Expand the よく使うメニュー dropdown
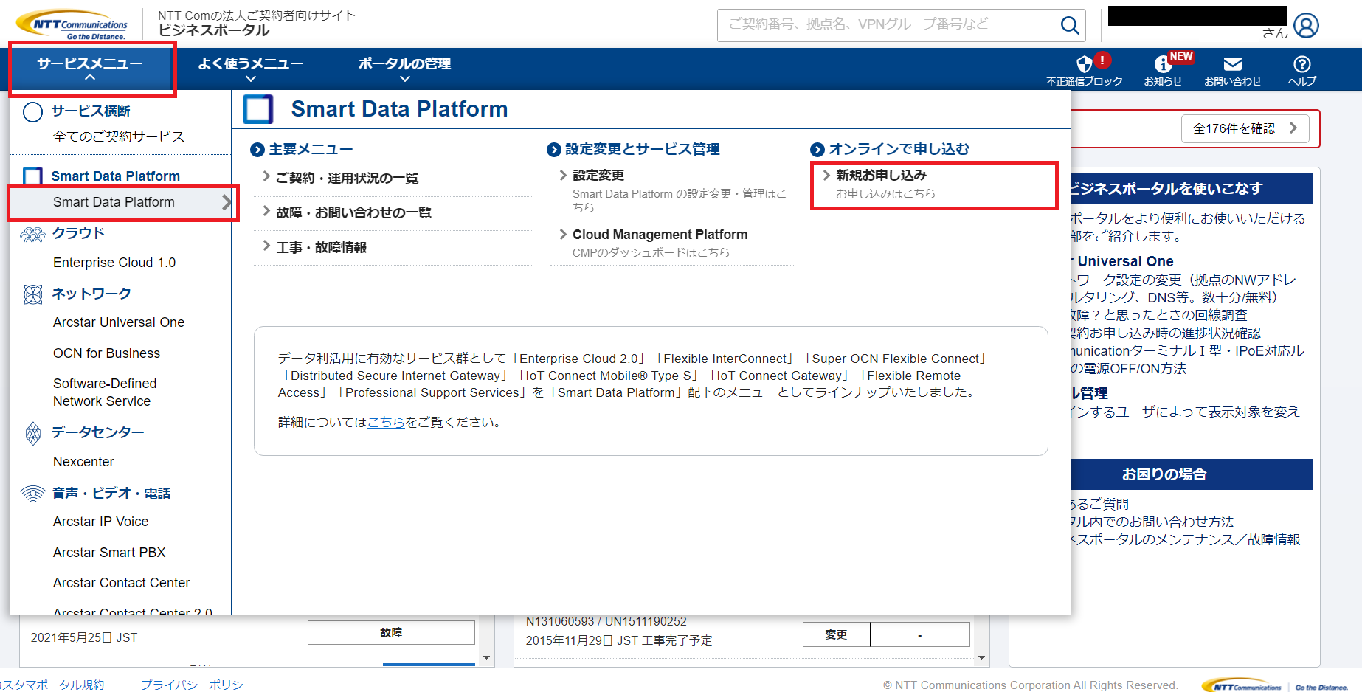The image size is (1362, 692). (250, 68)
